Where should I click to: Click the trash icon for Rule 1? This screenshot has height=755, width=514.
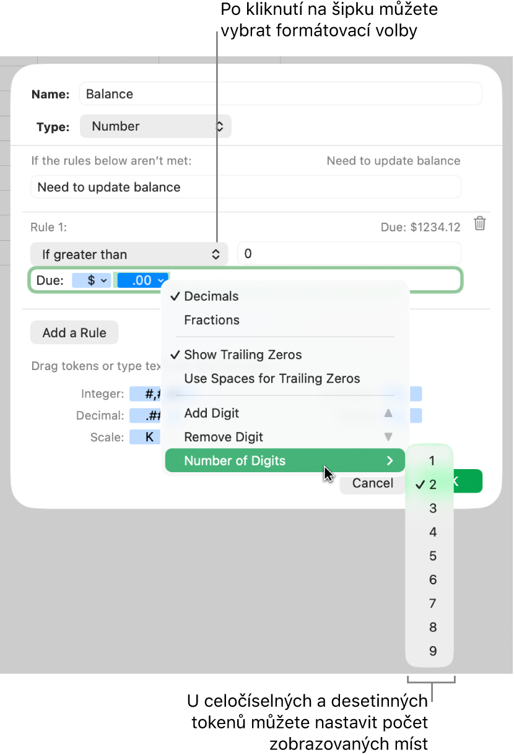[x=479, y=224]
